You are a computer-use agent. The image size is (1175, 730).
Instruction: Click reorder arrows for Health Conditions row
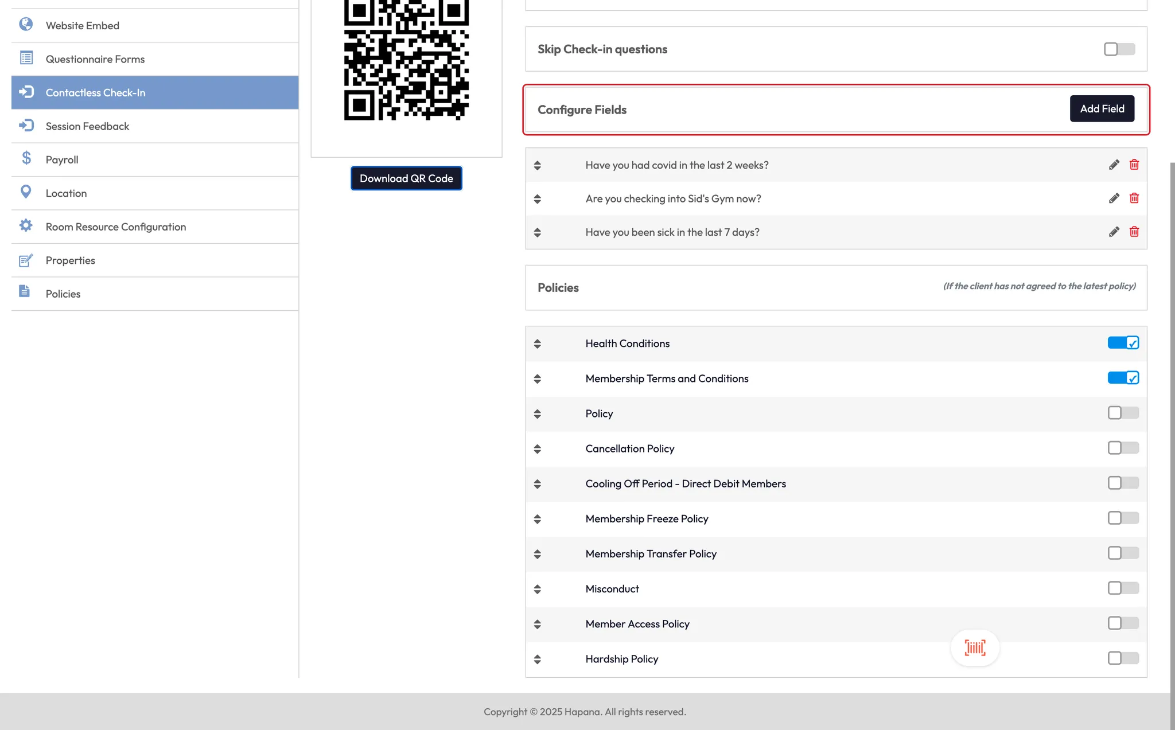pyautogui.click(x=537, y=343)
